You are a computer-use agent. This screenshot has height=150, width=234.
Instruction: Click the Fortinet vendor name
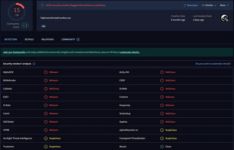click(x=123, y=97)
